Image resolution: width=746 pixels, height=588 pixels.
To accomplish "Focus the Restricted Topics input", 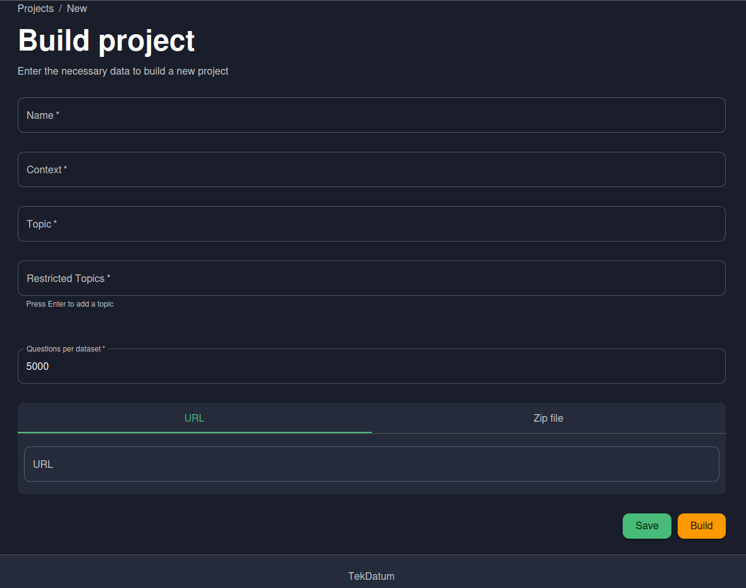I will tap(371, 278).
